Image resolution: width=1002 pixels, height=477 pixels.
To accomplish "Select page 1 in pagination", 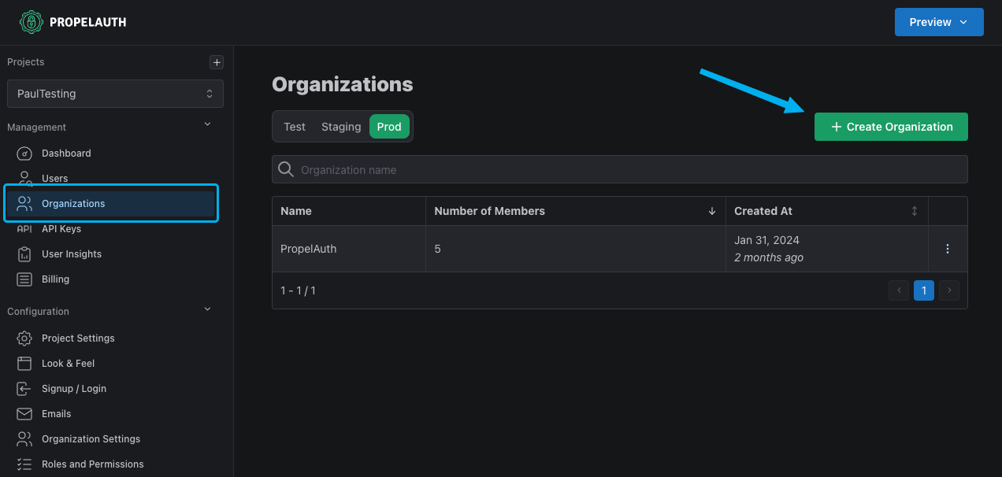I will [x=924, y=290].
